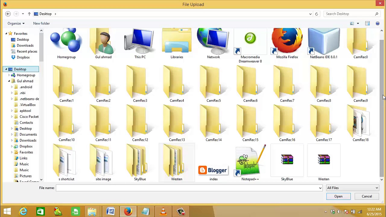Click the Refresh button beside address bar

(x=316, y=14)
